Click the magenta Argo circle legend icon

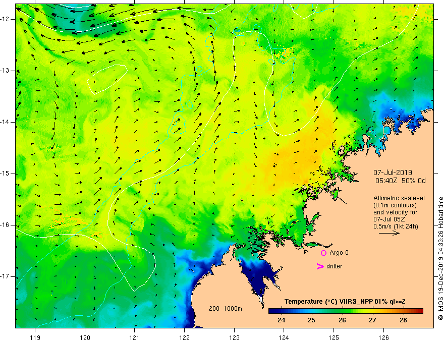(x=323, y=253)
